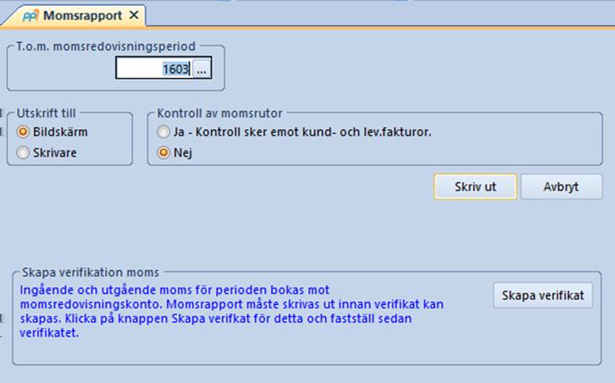The height and width of the screenshot is (383, 615).
Task: Click the 'Utskrift till' group label
Action: point(46,113)
